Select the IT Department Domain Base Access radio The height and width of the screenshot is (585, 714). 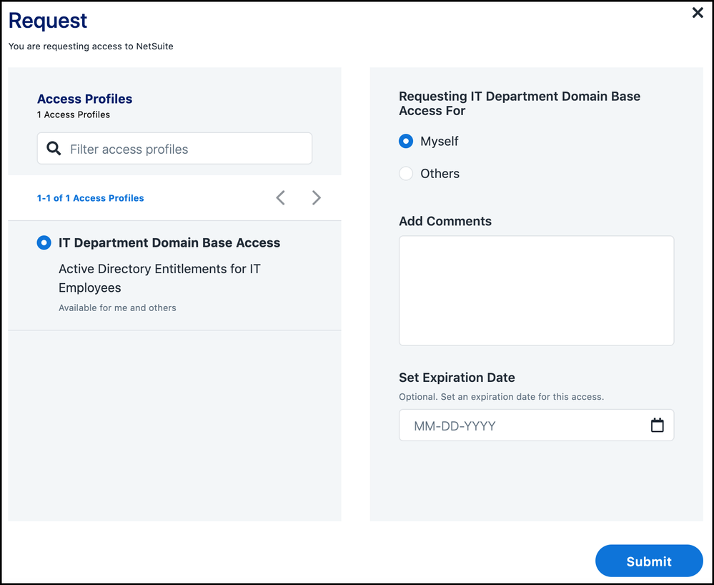coord(44,243)
